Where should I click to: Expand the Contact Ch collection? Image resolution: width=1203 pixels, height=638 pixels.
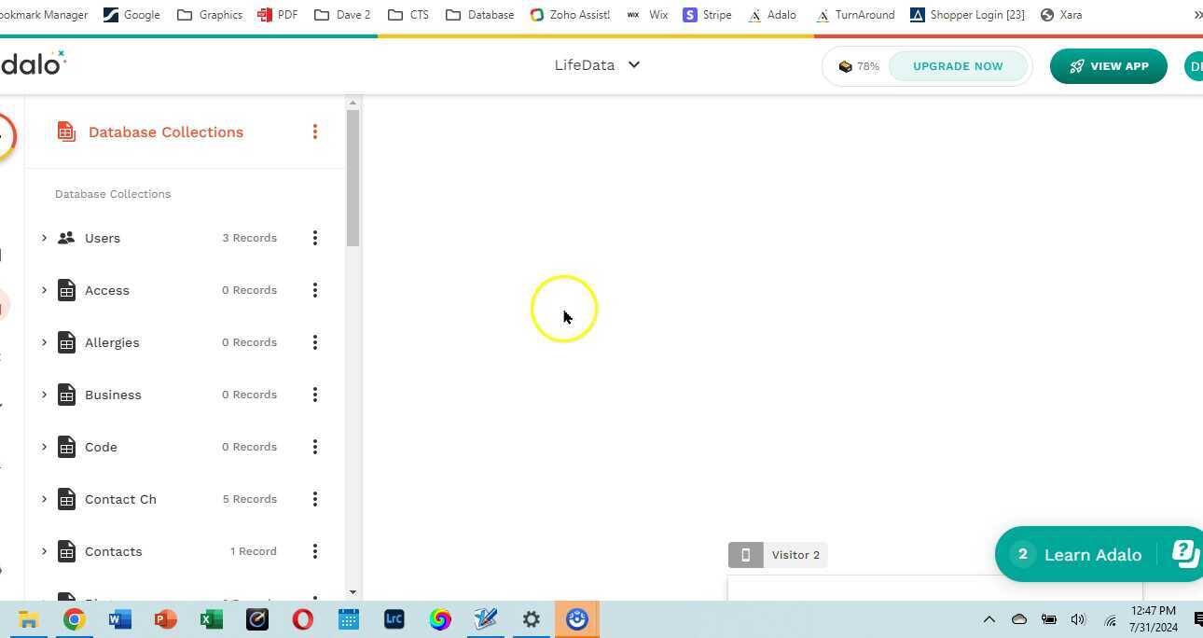click(44, 499)
